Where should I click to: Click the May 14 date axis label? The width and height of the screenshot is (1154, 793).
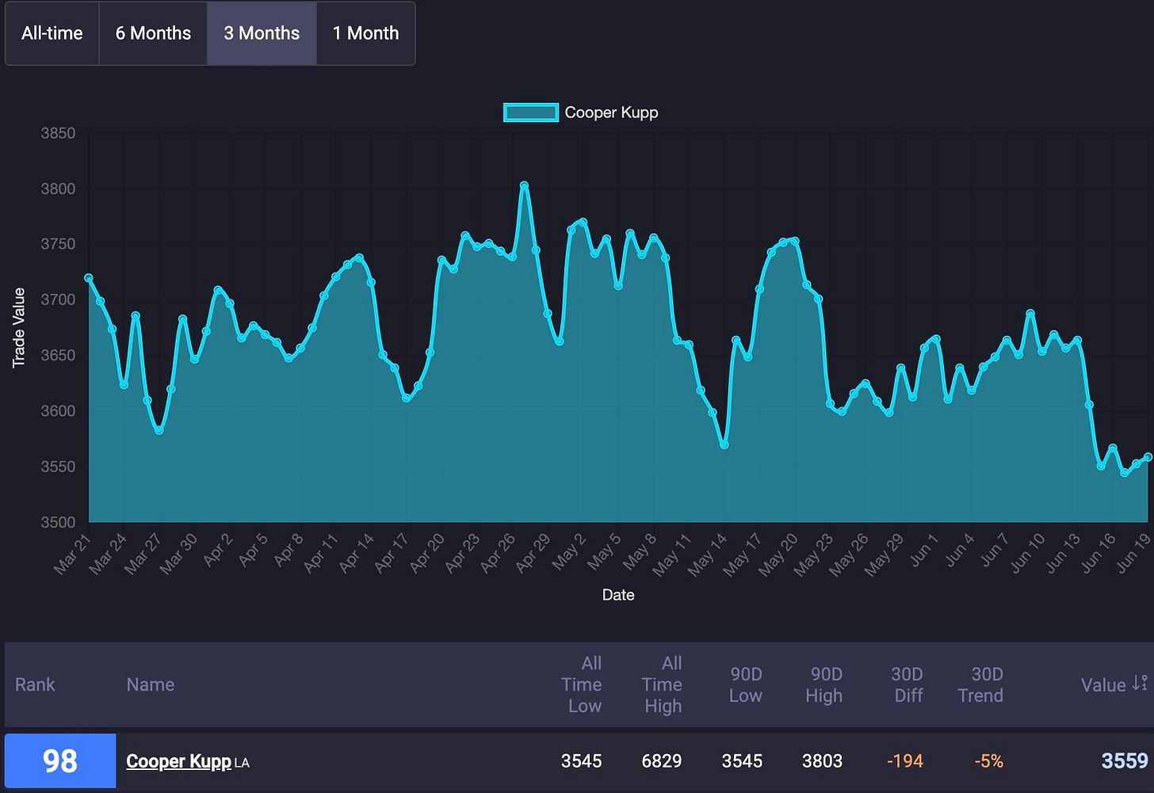(x=707, y=555)
